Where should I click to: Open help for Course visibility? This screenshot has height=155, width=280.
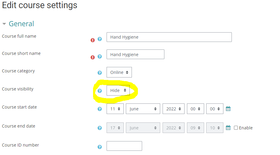click(x=100, y=91)
